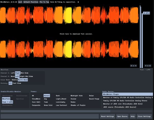The height and width of the screenshot is (120, 154).
Task: Enable the Oscilloscope module
Action: click(x=22, y=96)
